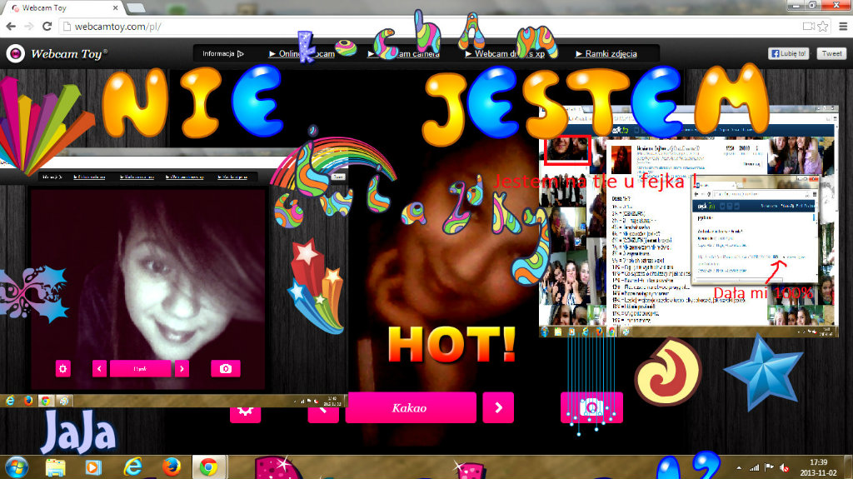Click Internet Explorer icon in embedded taskbar

[10, 402]
